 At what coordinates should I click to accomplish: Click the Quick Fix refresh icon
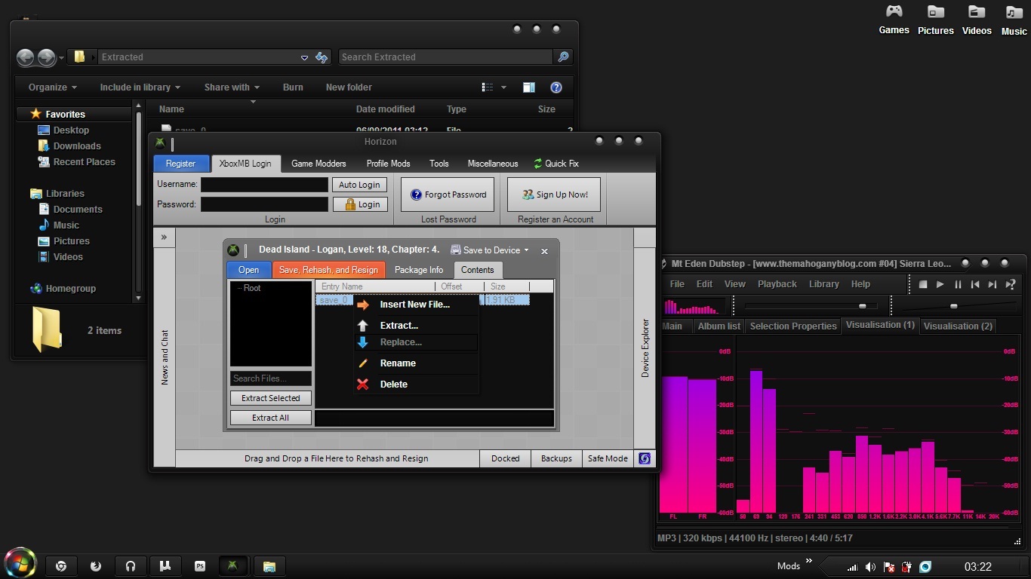pos(538,164)
